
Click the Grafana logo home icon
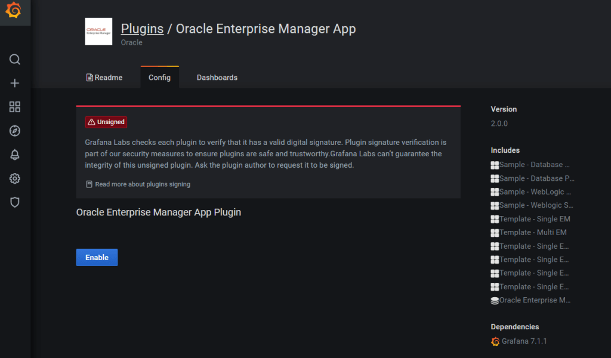(15, 11)
